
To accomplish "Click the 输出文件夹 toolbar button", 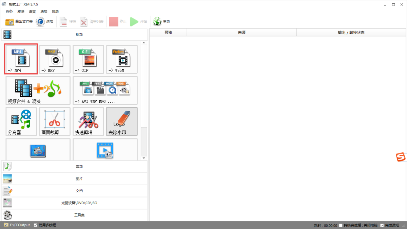I will (19, 22).
